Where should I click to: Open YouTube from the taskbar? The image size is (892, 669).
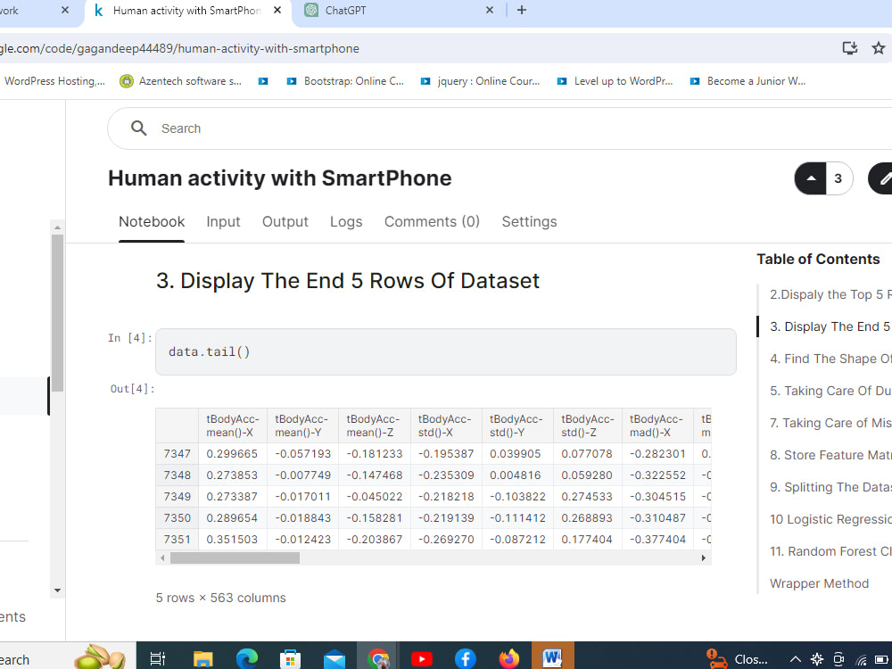pos(422,659)
